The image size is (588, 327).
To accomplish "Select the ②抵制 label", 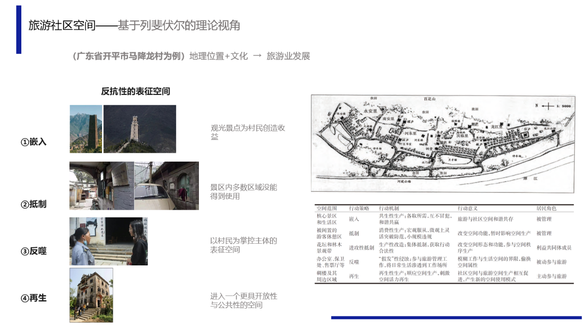I will tap(34, 204).
